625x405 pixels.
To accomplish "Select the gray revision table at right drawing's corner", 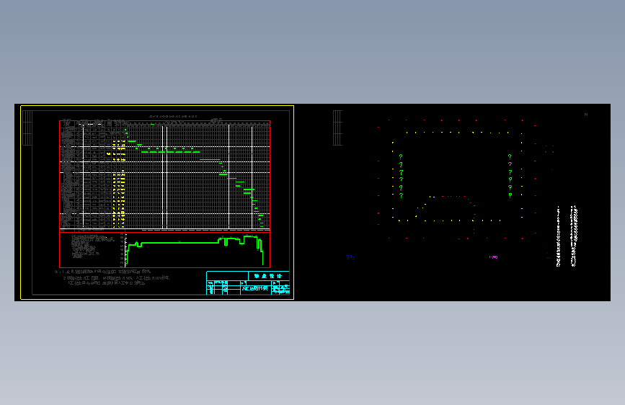I will (x=337, y=128).
